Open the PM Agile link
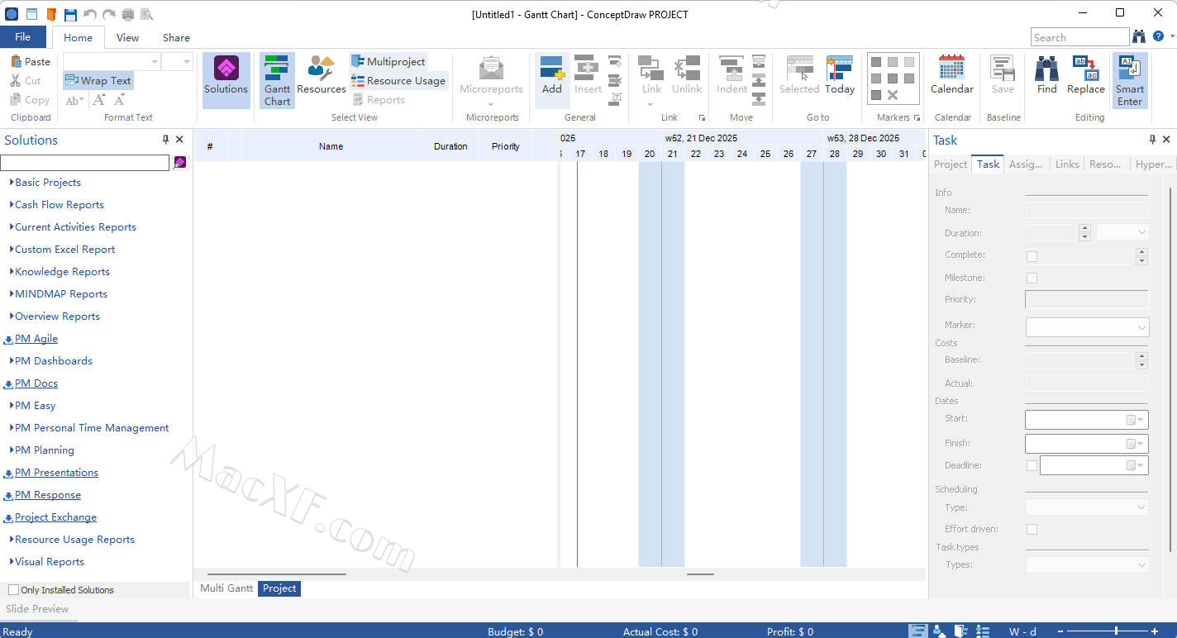The width and height of the screenshot is (1177, 638). (36, 339)
